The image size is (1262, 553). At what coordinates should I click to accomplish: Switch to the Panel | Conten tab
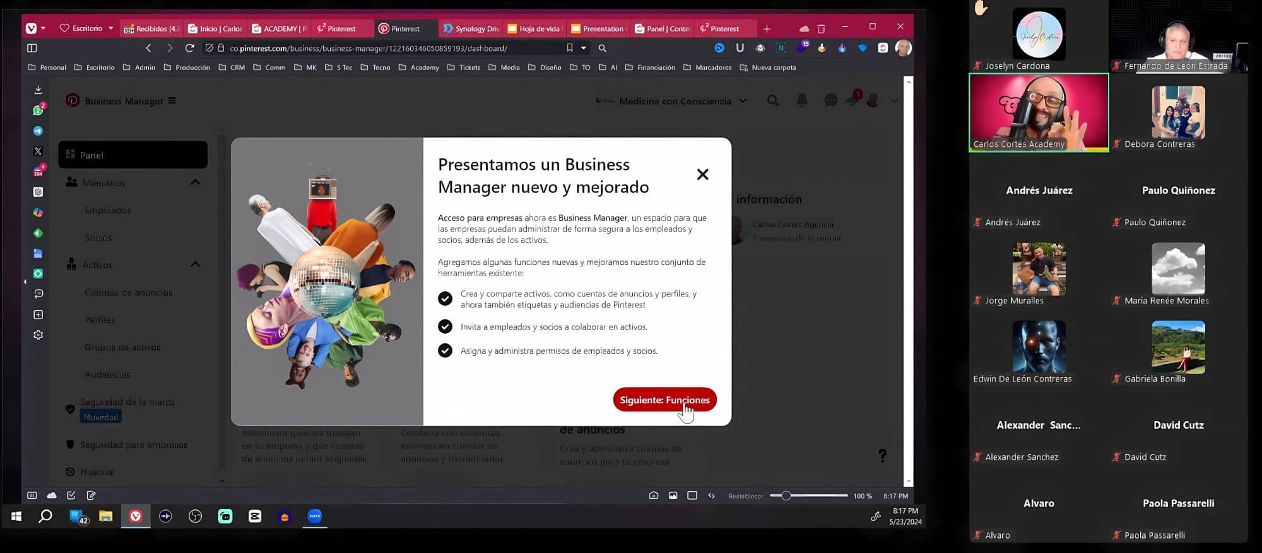pos(663,28)
